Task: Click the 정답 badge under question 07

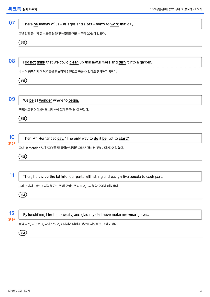Action: click(x=22, y=42)
